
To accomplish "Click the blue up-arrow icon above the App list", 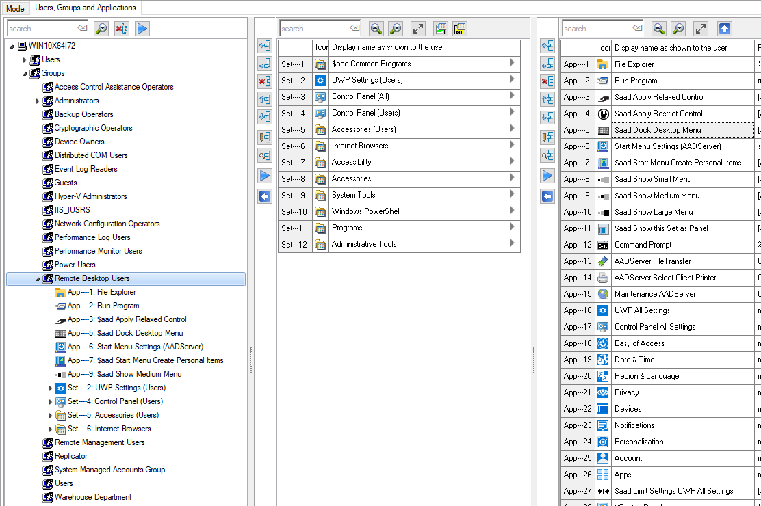I will [724, 29].
